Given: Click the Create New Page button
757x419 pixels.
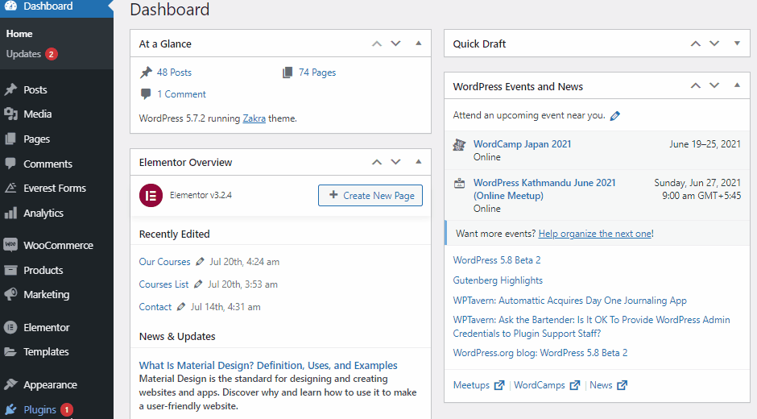Looking at the screenshot, I should (370, 196).
